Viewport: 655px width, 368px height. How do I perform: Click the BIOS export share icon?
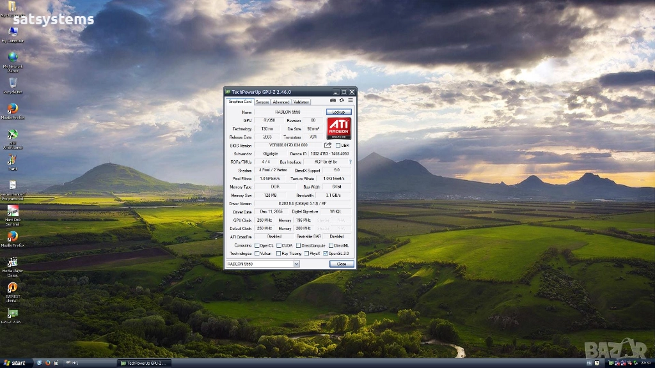(328, 145)
